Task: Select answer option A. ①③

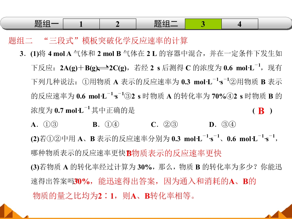Action: (x=44, y=124)
